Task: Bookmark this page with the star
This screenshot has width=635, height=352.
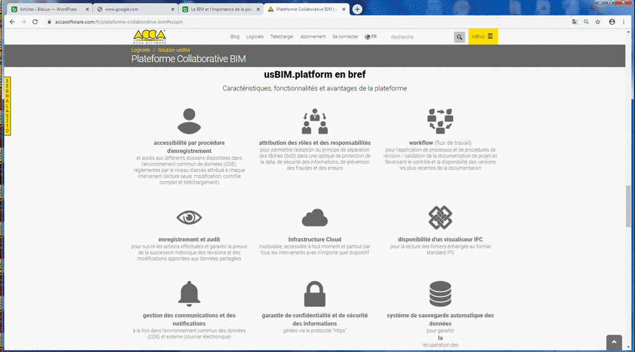Action: coord(598,22)
